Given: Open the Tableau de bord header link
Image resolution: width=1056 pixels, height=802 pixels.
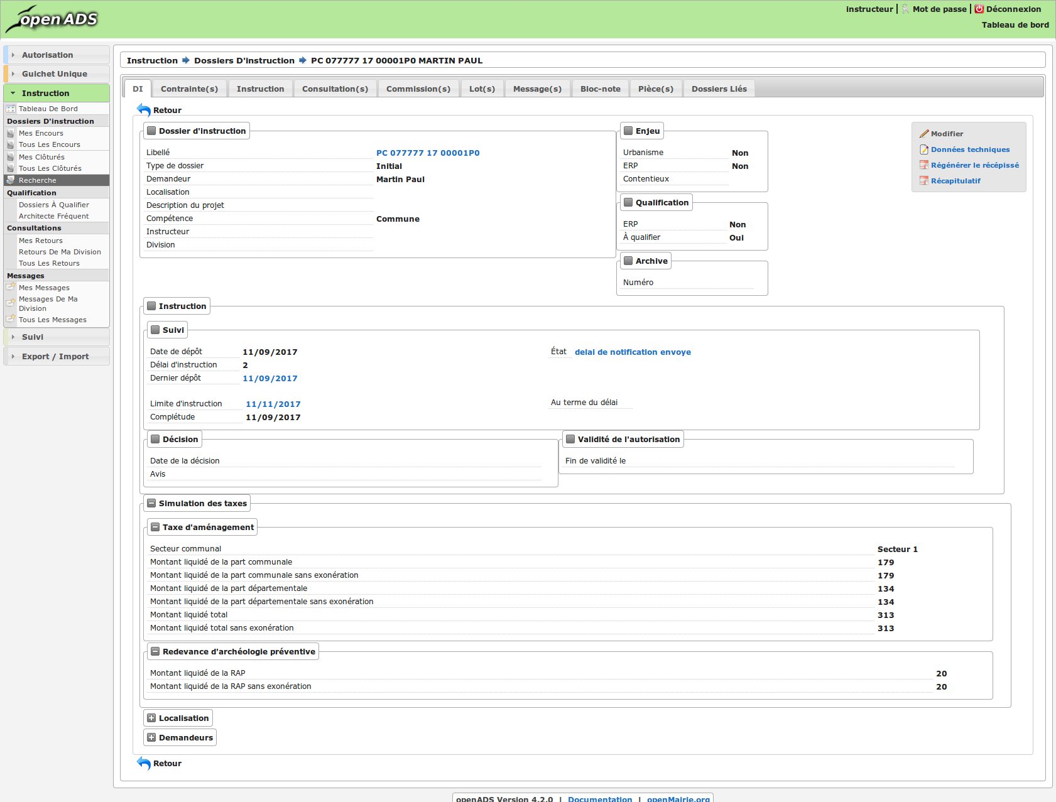Looking at the screenshot, I should pyautogui.click(x=1015, y=25).
